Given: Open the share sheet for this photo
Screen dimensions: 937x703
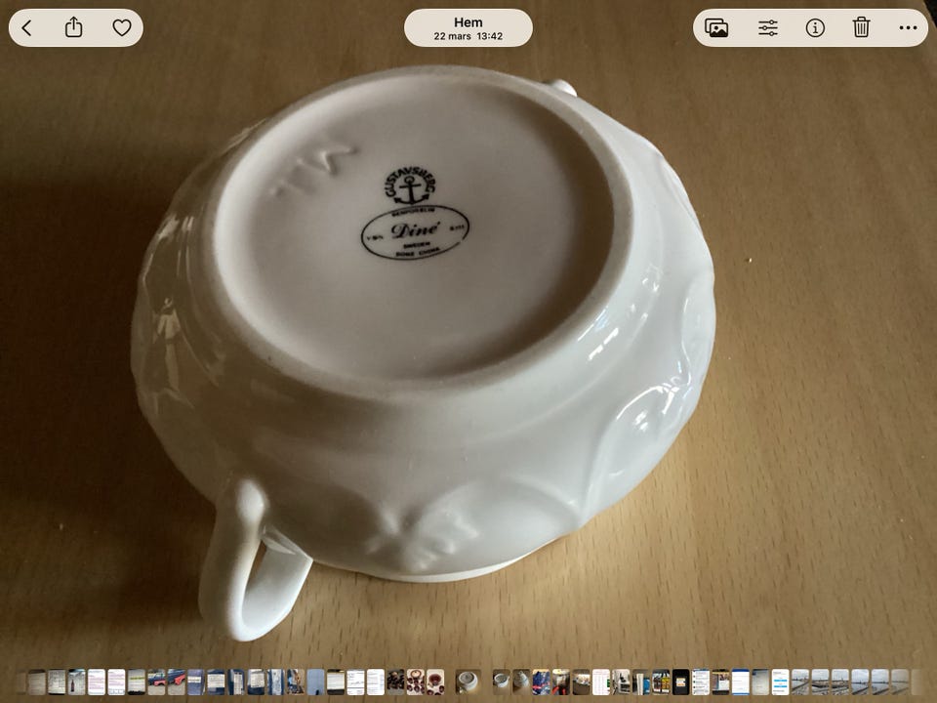Looking at the screenshot, I should pos(73,27).
